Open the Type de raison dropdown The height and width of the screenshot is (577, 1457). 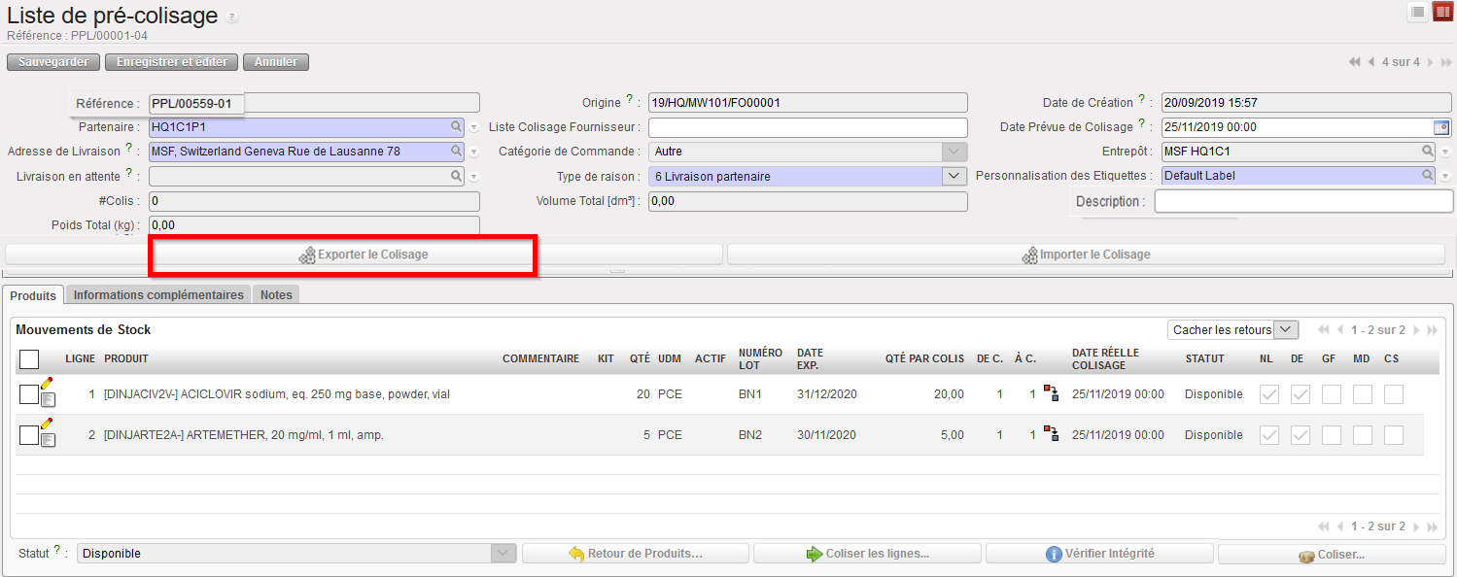(954, 176)
